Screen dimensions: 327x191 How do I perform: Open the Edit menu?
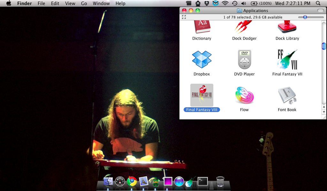click(x=55, y=3)
